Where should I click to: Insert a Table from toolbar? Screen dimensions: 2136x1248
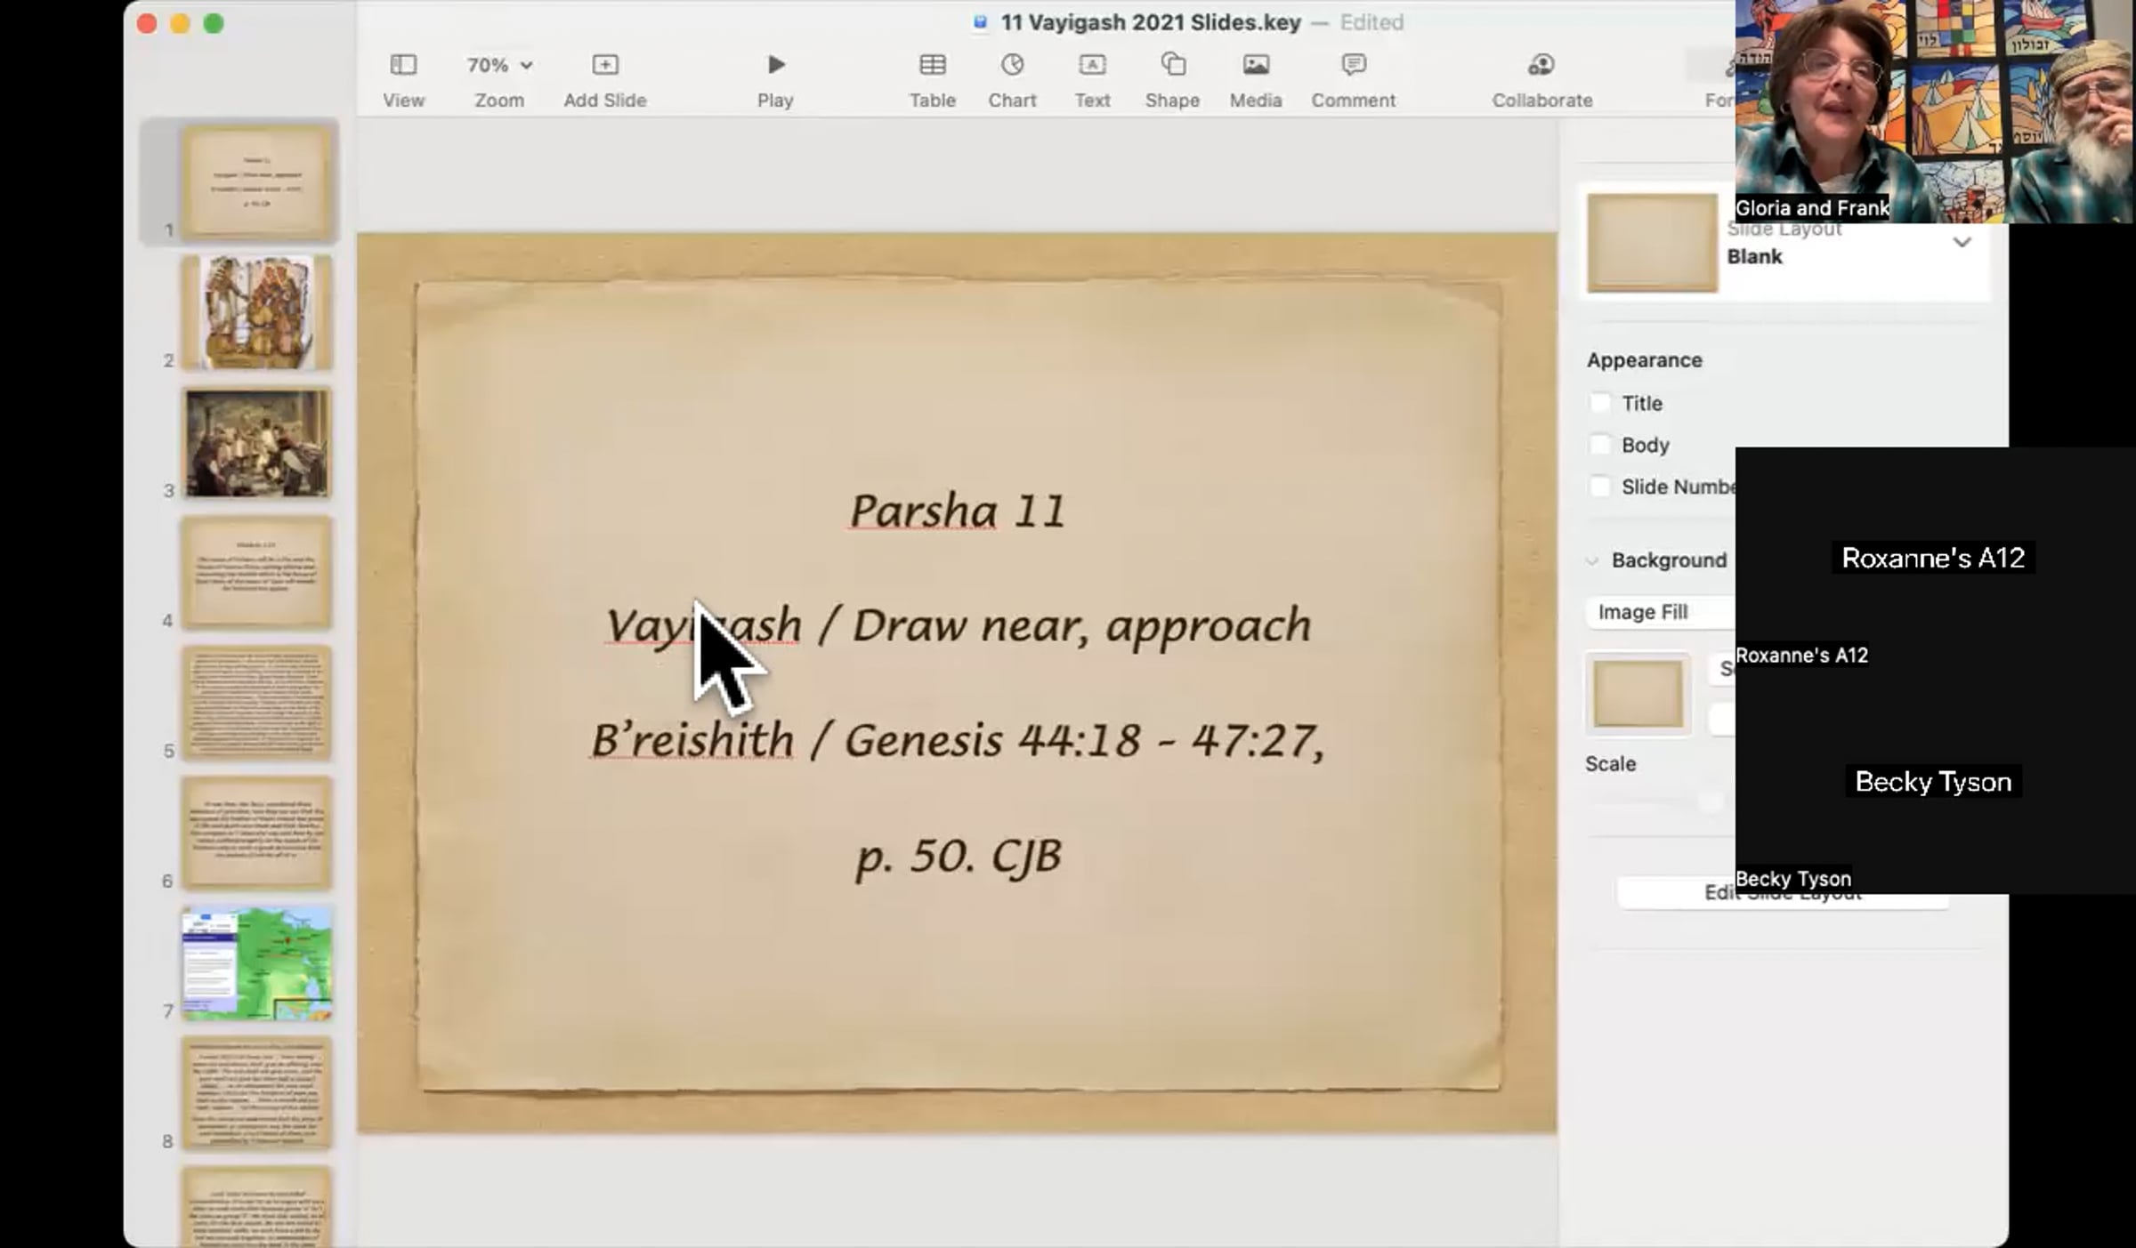pyautogui.click(x=932, y=65)
